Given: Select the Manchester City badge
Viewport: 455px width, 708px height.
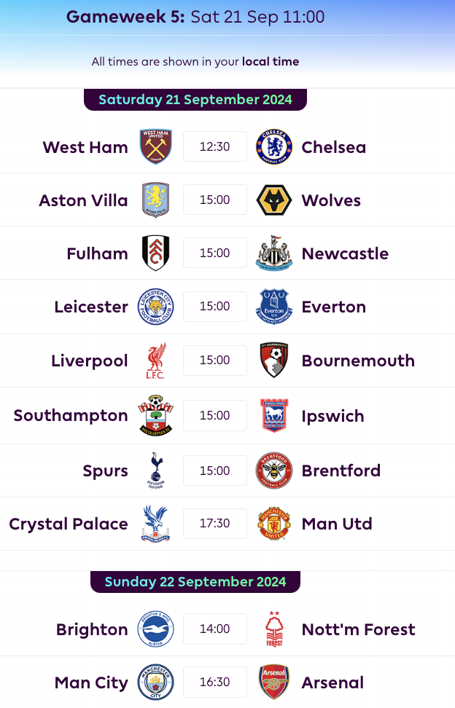Looking at the screenshot, I should tap(155, 683).
